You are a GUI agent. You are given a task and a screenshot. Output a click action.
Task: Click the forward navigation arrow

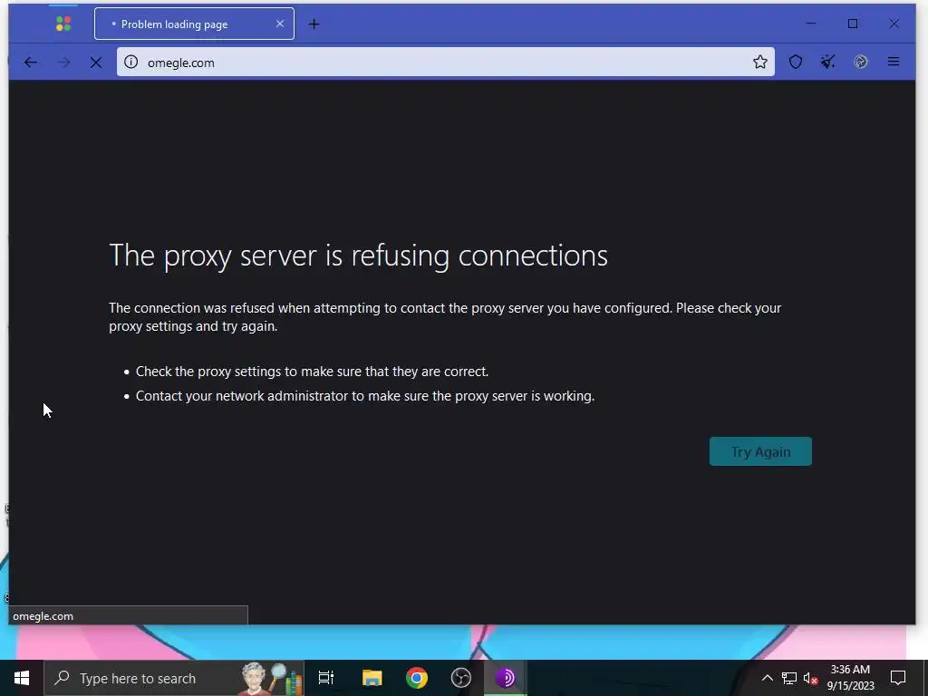[x=63, y=63]
